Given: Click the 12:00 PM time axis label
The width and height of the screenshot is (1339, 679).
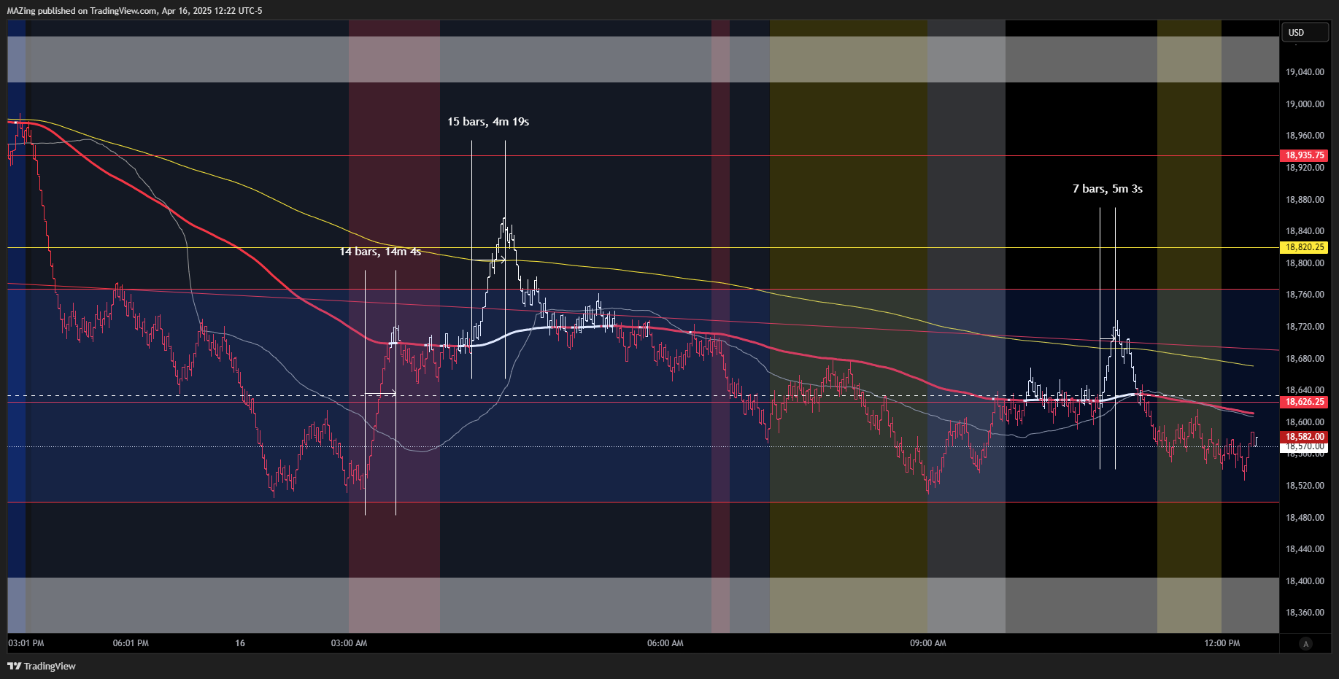Looking at the screenshot, I should pos(1222,643).
